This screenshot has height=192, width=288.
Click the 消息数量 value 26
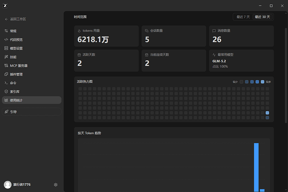(x=217, y=39)
